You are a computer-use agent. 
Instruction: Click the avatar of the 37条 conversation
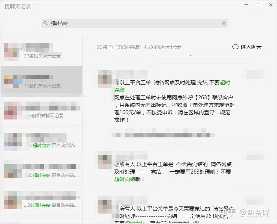tap(12, 52)
